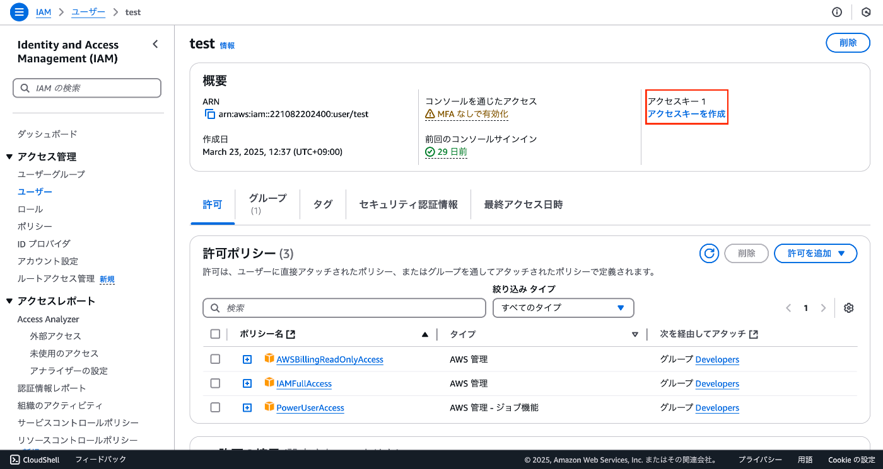Click アクセスキーを作成 link
Viewport: 883px width, 469px height.
[686, 114]
